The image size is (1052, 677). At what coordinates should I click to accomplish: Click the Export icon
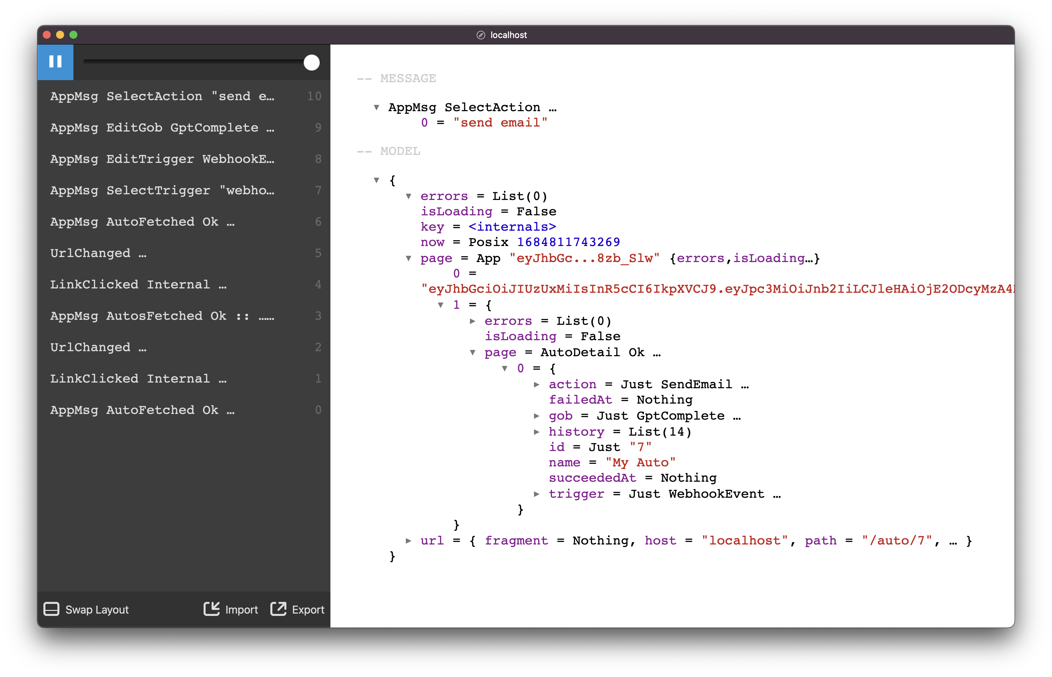tap(279, 609)
